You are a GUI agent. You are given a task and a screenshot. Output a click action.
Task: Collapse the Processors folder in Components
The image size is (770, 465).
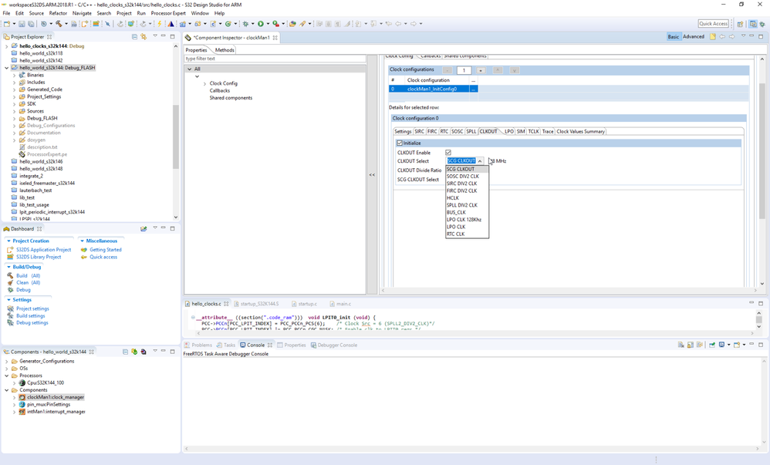pos(6,376)
